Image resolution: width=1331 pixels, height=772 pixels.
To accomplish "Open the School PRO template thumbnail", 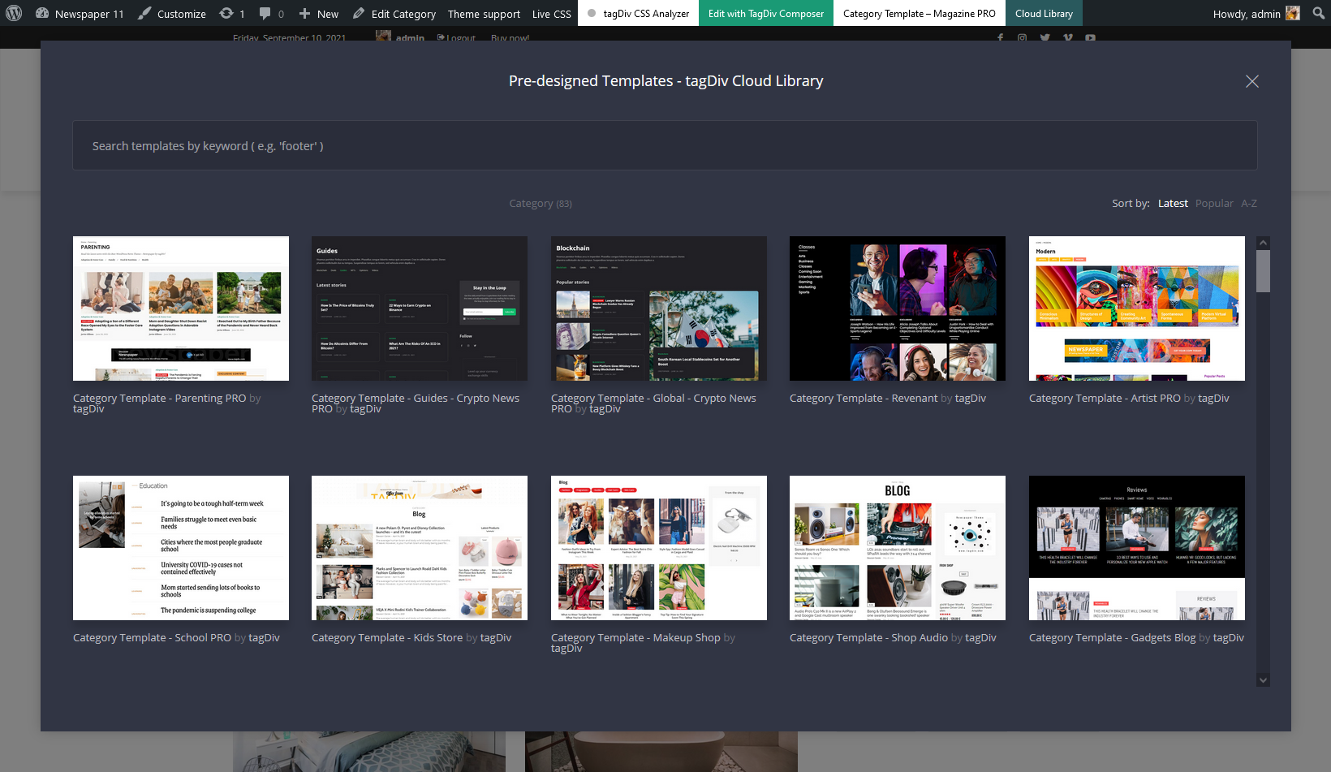I will [181, 548].
